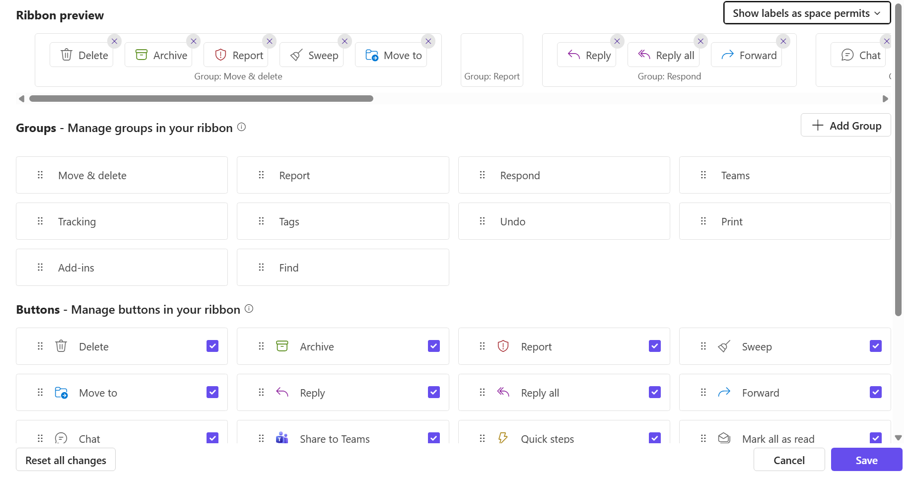The image size is (912, 477).
Task: Click the blue arrow icon in Forward row
Action: pyautogui.click(x=724, y=392)
